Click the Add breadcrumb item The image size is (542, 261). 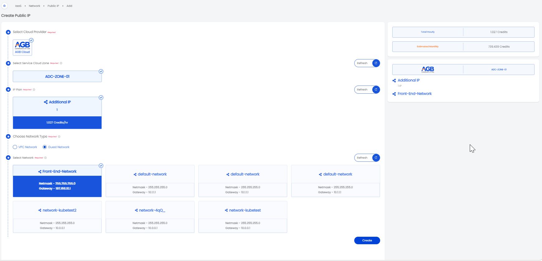click(69, 6)
